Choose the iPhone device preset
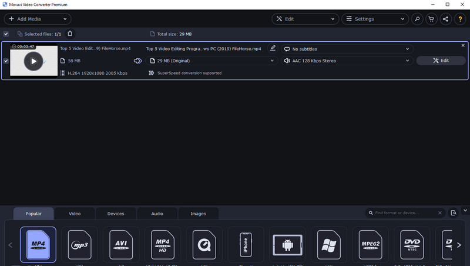 pos(246,245)
